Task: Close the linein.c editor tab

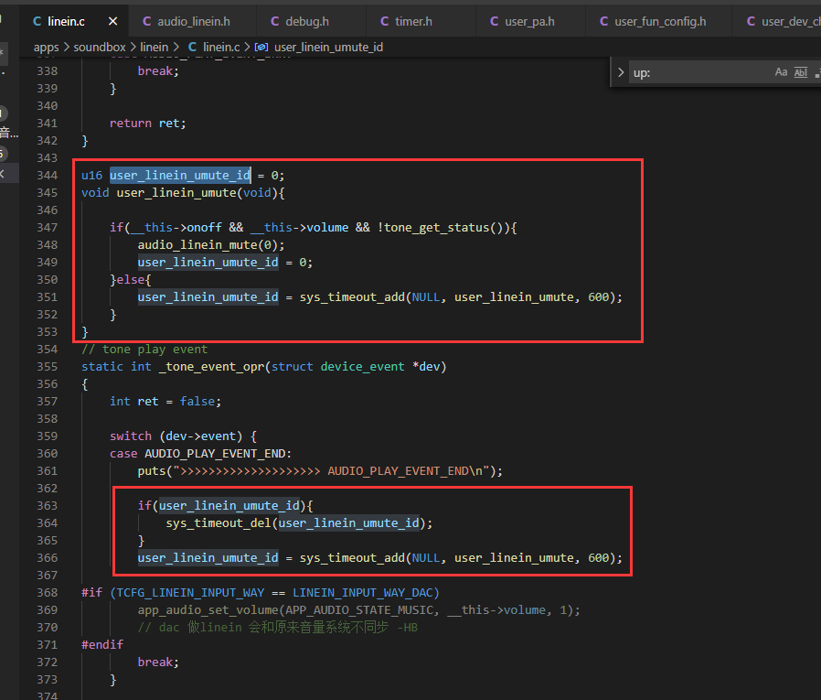Action: [112, 21]
